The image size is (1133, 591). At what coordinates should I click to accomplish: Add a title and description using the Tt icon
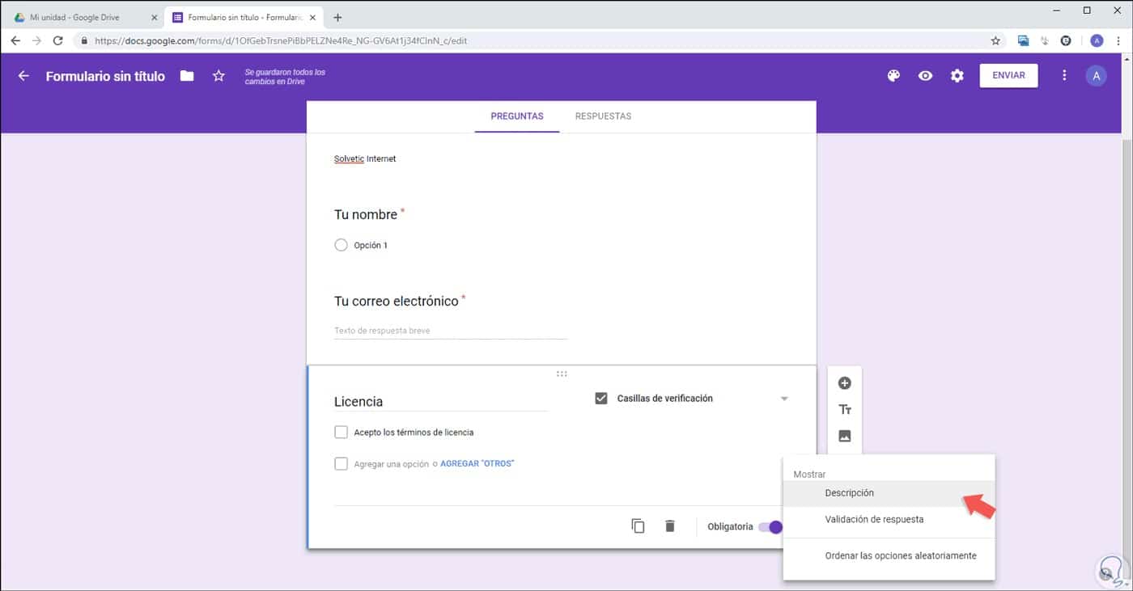(x=845, y=409)
